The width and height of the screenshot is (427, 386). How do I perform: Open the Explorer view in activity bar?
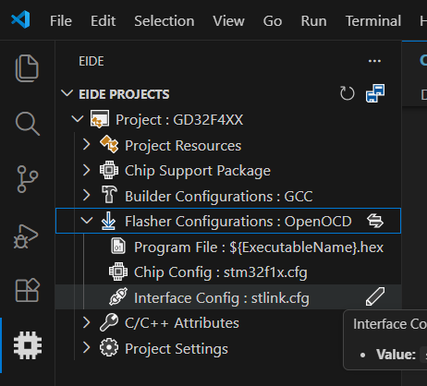(27, 68)
